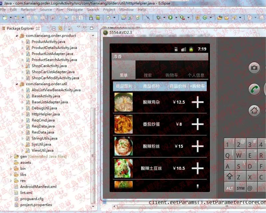Select DebugUtil.java in Package Explorer

pyautogui.click(x=44, y=108)
